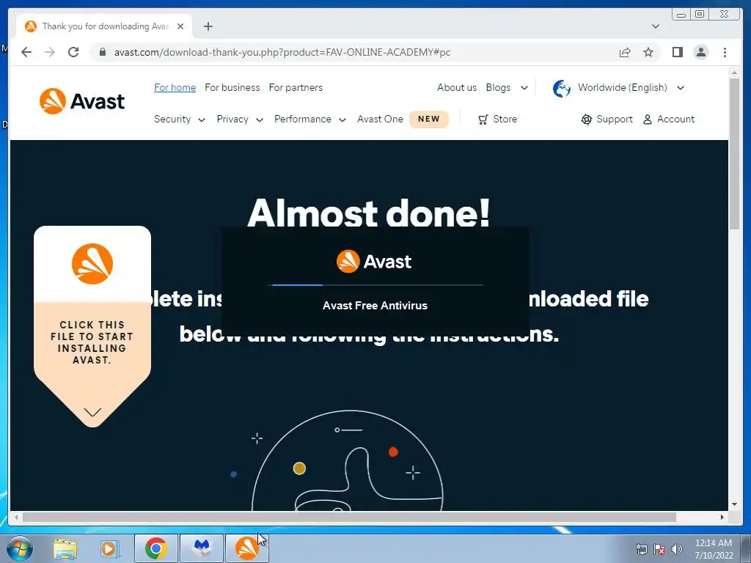The height and width of the screenshot is (563, 751).
Task: Expand the Performance menu
Action: (x=310, y=119)
